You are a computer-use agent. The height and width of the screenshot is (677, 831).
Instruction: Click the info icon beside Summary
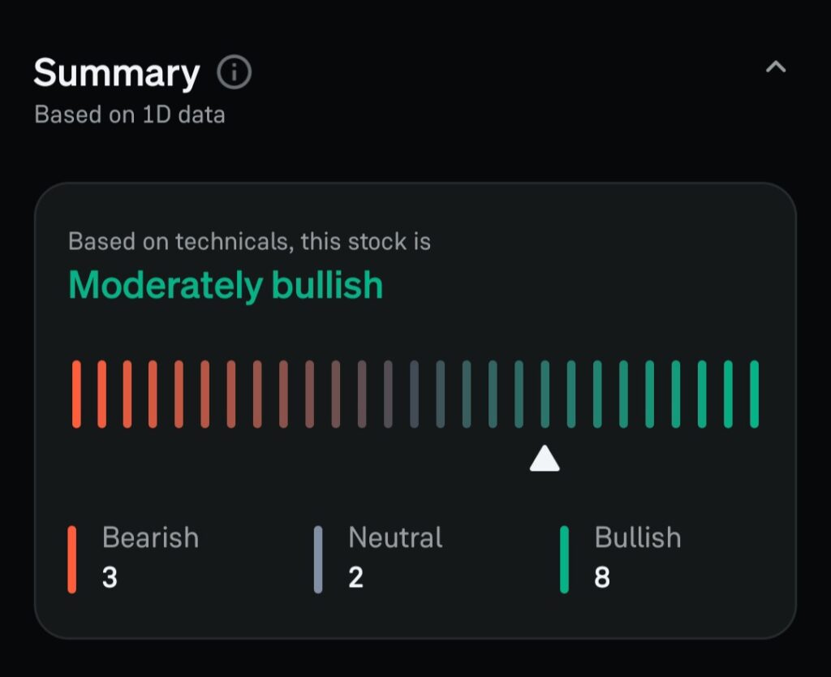tap(235, 73)
